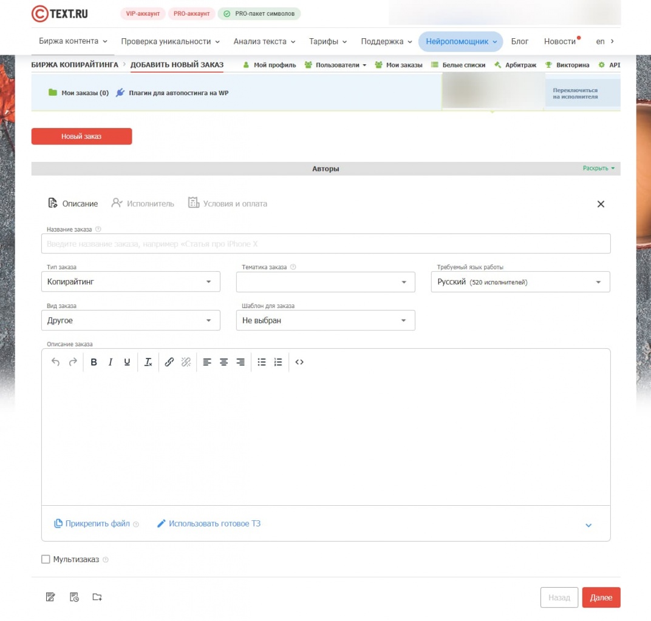651x621 pixels.
Task: Clear text formatting
Action: point(148,362)
